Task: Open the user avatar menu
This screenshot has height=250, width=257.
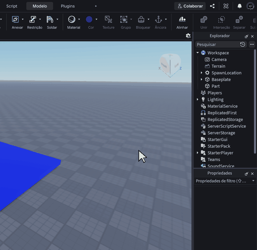Action: [250, 6]
